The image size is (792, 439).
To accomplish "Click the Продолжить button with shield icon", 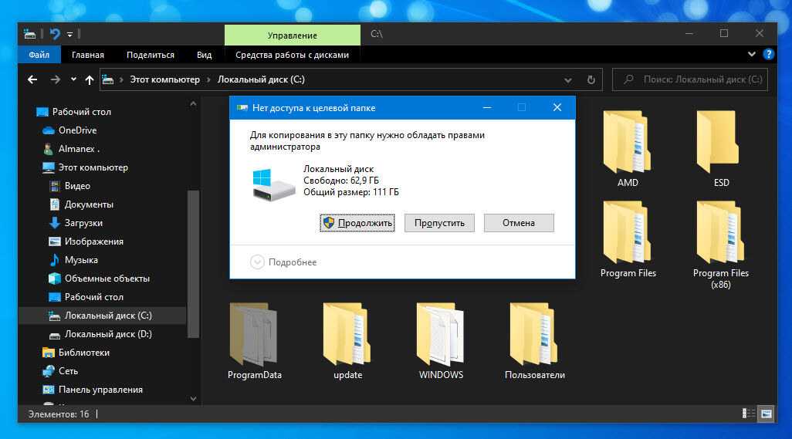I will coord(357,223).
